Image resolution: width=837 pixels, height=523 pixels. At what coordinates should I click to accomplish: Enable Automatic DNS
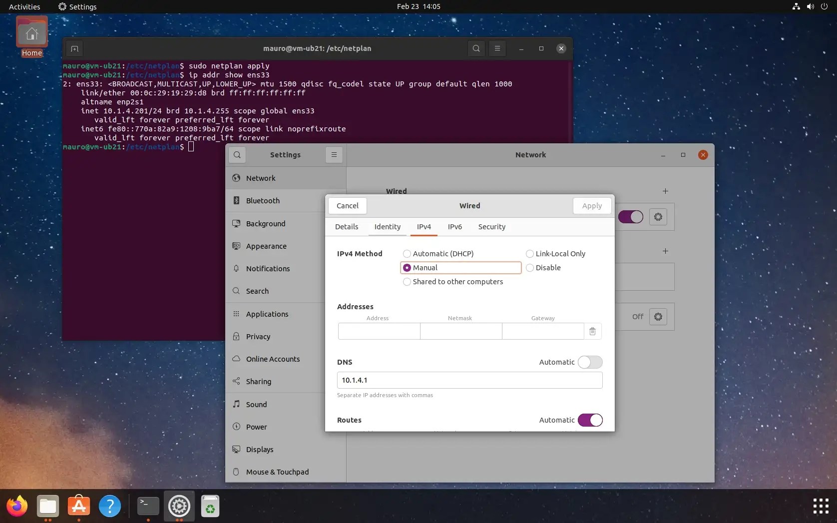click(x=590, y=362)
